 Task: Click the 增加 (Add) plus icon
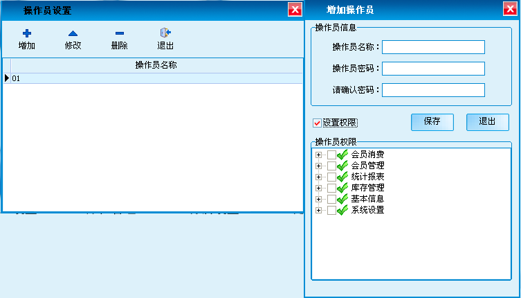pyautogui.click(x=27, y=33)
